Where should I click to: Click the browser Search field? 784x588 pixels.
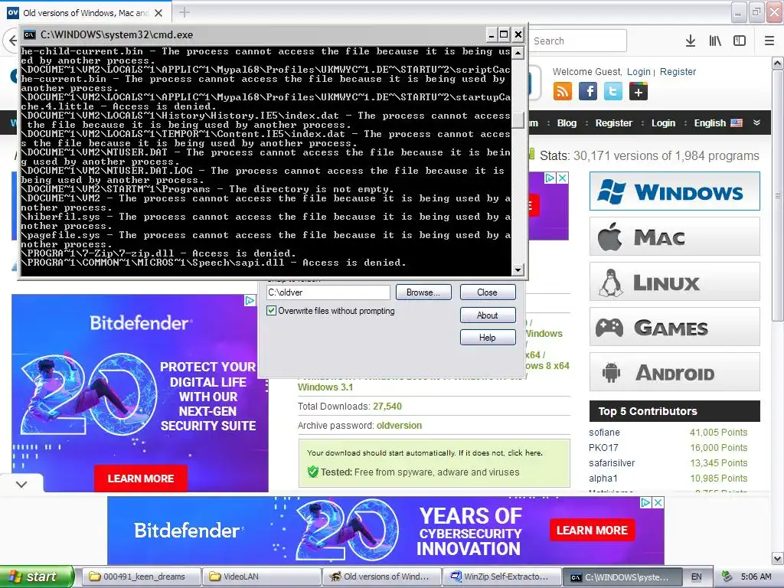click(577, 41)
